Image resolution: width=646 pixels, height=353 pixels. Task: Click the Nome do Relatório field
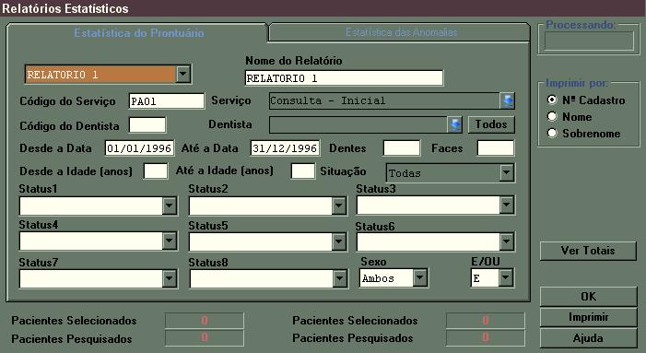click(x=344, y=77)
